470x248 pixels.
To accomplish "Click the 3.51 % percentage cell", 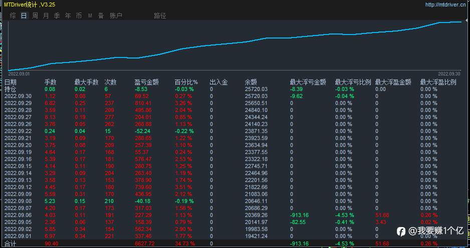I will [x=183, y=187].
